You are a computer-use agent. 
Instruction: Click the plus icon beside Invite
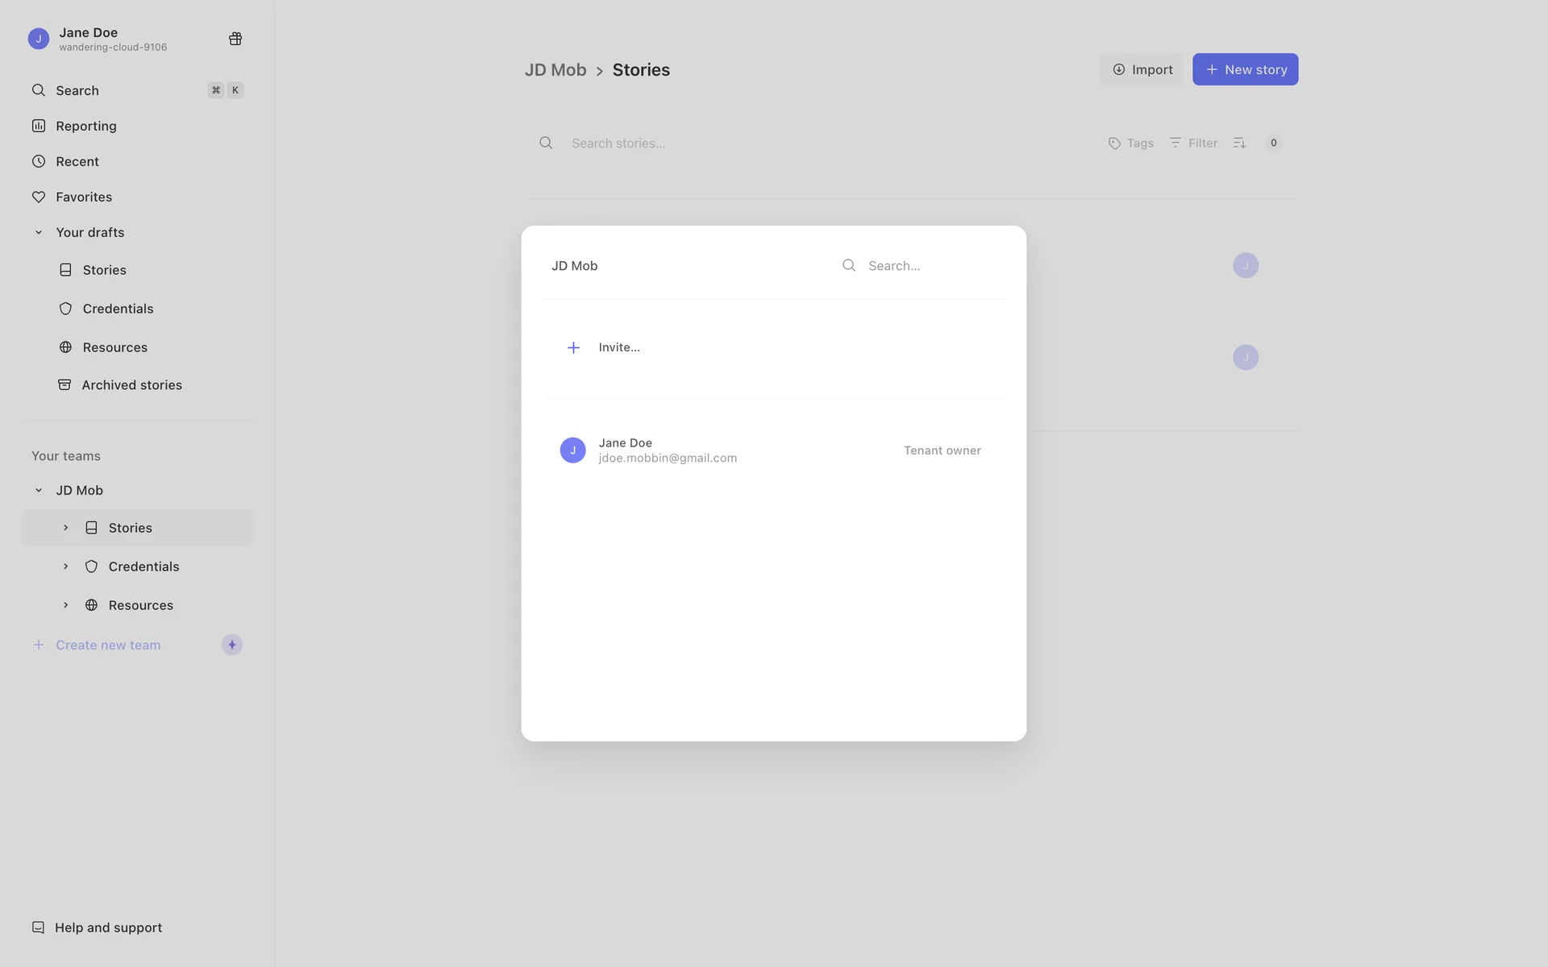point(573,347)
